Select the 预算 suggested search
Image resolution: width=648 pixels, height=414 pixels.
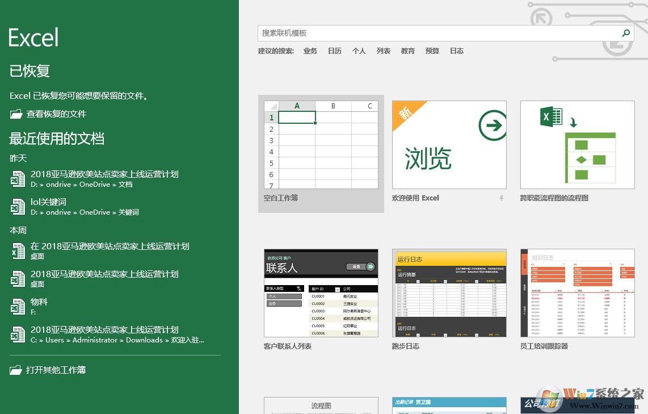pyautogui.click(x=432, y=51)
